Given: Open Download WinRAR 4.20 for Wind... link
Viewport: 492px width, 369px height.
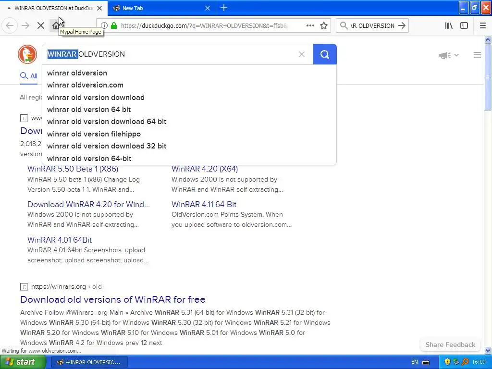Looking at the screenshot, I should coord(88,204).
